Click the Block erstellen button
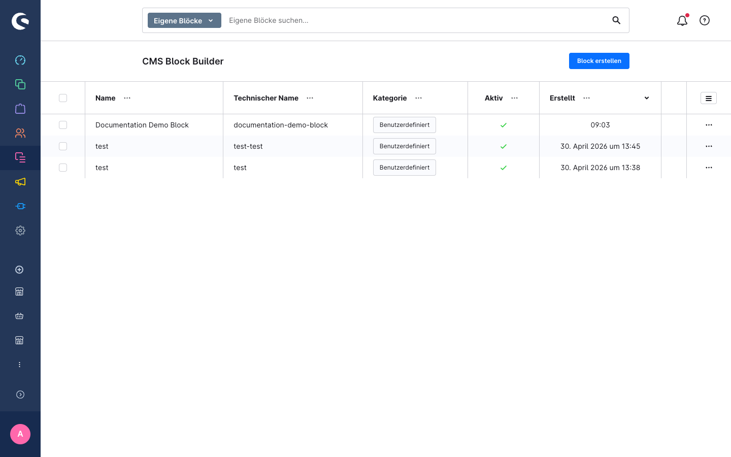Viewport: 731px width, 457px height. point(599,61)
